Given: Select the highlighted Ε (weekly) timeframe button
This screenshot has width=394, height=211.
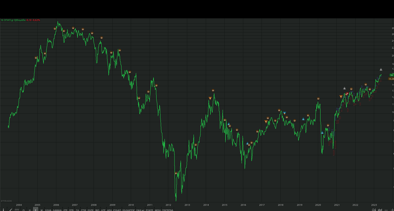Looking at the screenshot, I should point(35,209).
